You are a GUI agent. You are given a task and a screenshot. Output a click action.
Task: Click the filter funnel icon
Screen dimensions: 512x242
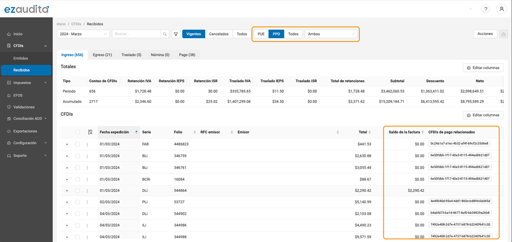coord(176,34)
